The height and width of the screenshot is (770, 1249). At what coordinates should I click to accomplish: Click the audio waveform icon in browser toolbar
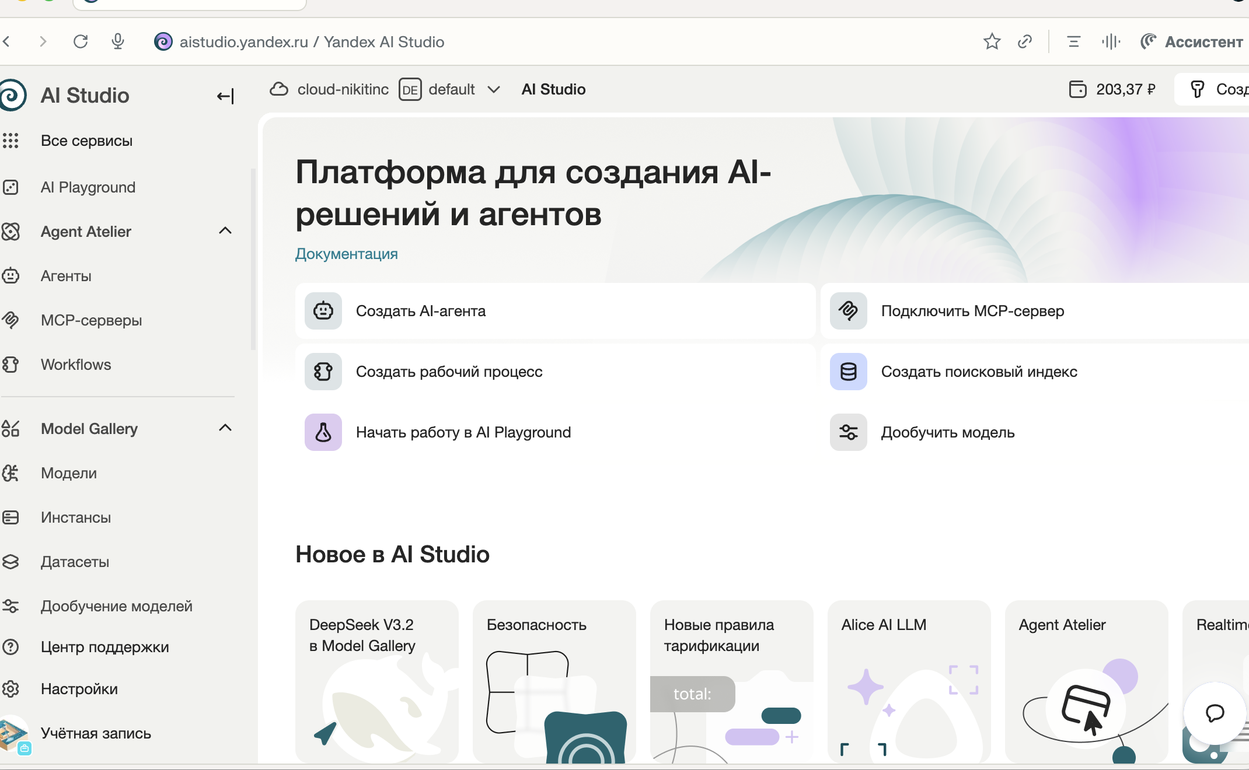click(x=1111, y=42)
